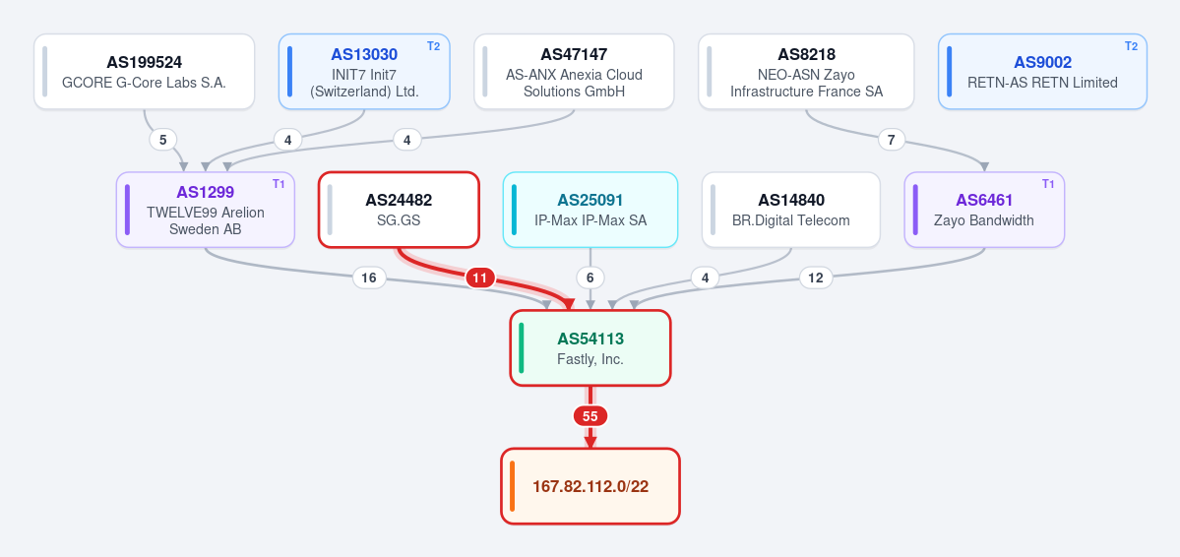Click the red edge badge labeled 55
This screenshot has width=1180, height=557.
click(590, 416)
